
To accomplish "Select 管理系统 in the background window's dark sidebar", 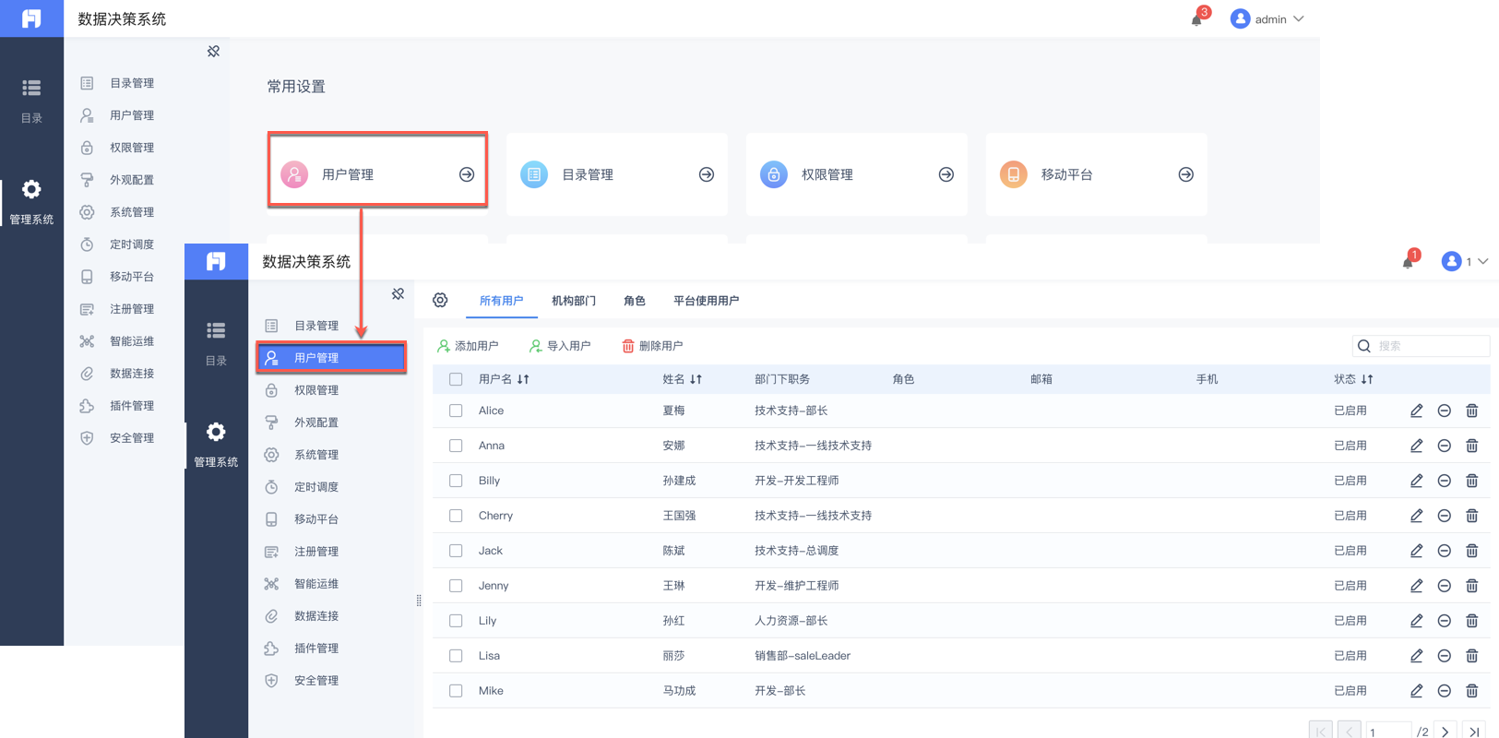I will click(31, 202).
